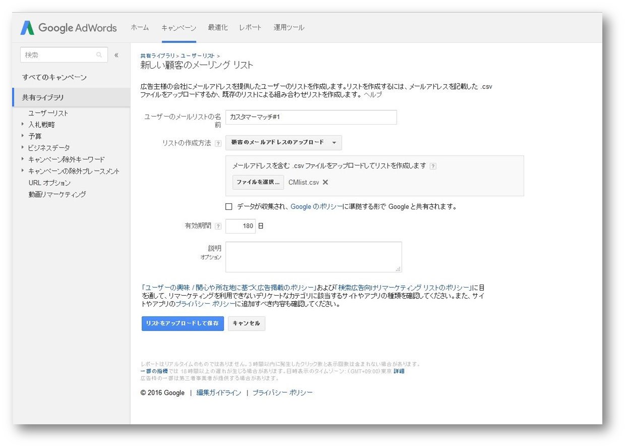Click the 説明 description textarea
The height and width of the screenshot is (448, 626).
(x=314, y=257)
